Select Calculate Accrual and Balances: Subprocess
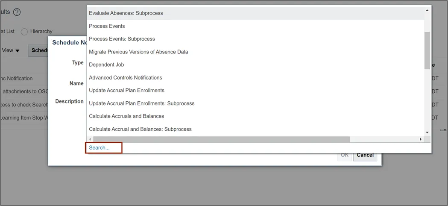This screenshot has height=206, width=448. (140, 129)
